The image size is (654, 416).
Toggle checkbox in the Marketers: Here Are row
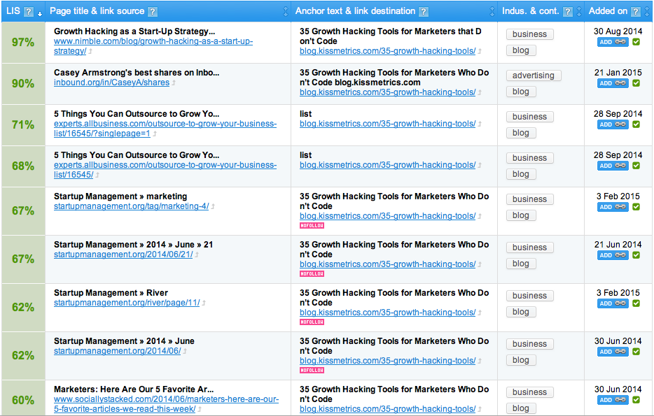tap(636, 400)
